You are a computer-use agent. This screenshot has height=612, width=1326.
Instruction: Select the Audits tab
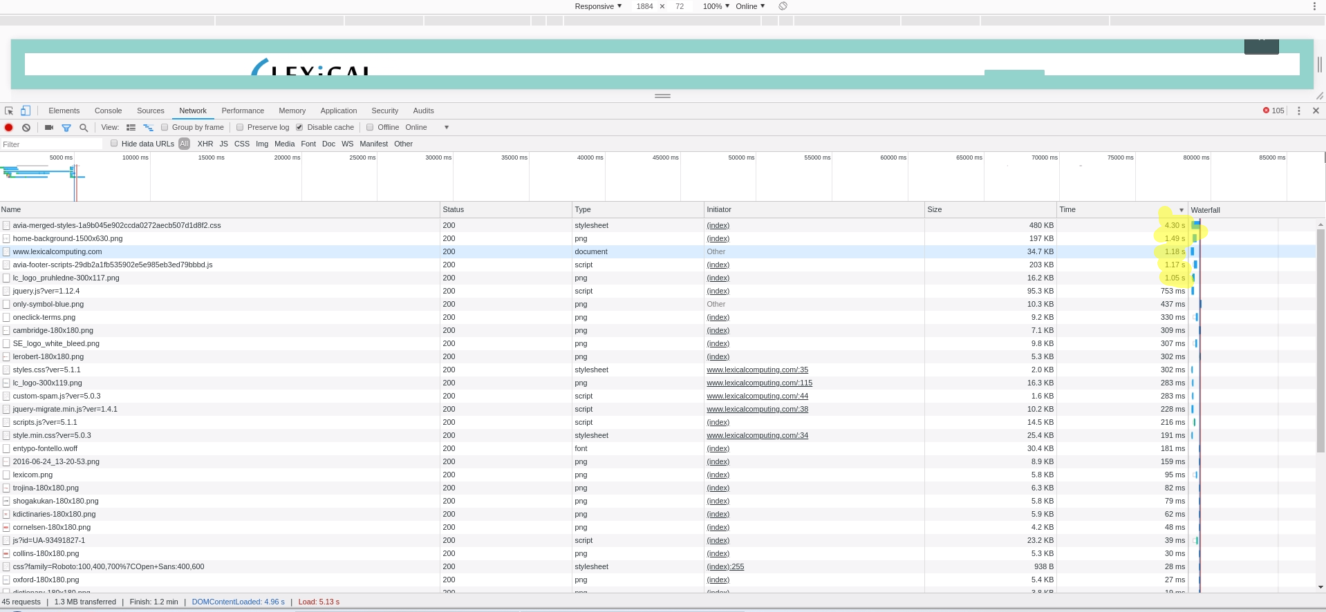coord(424,111)
